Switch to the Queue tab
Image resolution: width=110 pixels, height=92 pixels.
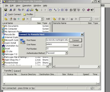point(17,71)
